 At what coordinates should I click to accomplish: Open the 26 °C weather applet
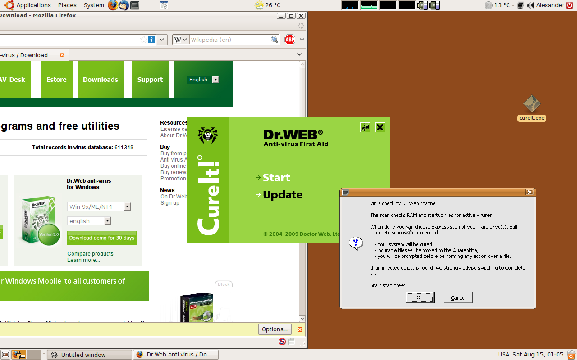click(x=267, y=5)
